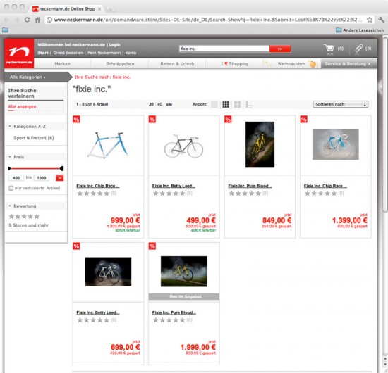Click minimum price slider handle

(9, 169)
